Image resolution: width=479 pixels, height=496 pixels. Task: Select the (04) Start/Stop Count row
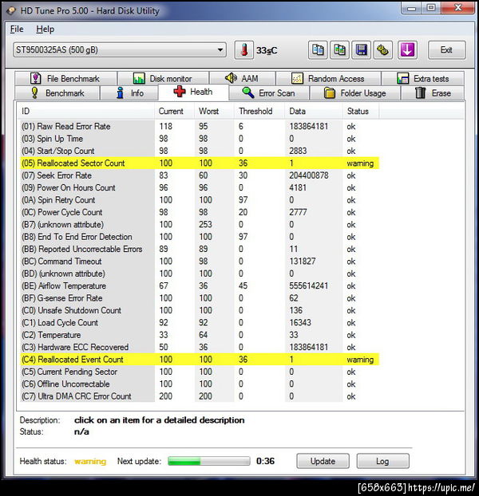click(x=200, y=151)
